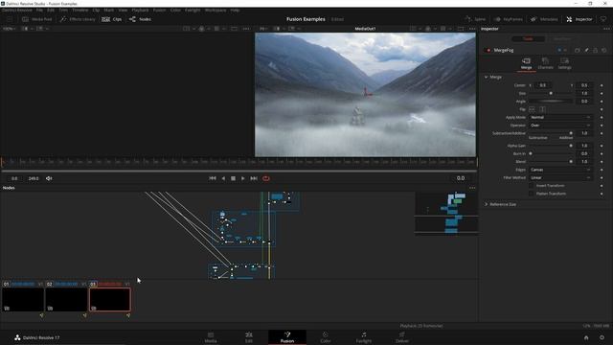Click the pin icon in MergeFog header
This screenshot has width=613, height=345.
[x=586, y=50]
